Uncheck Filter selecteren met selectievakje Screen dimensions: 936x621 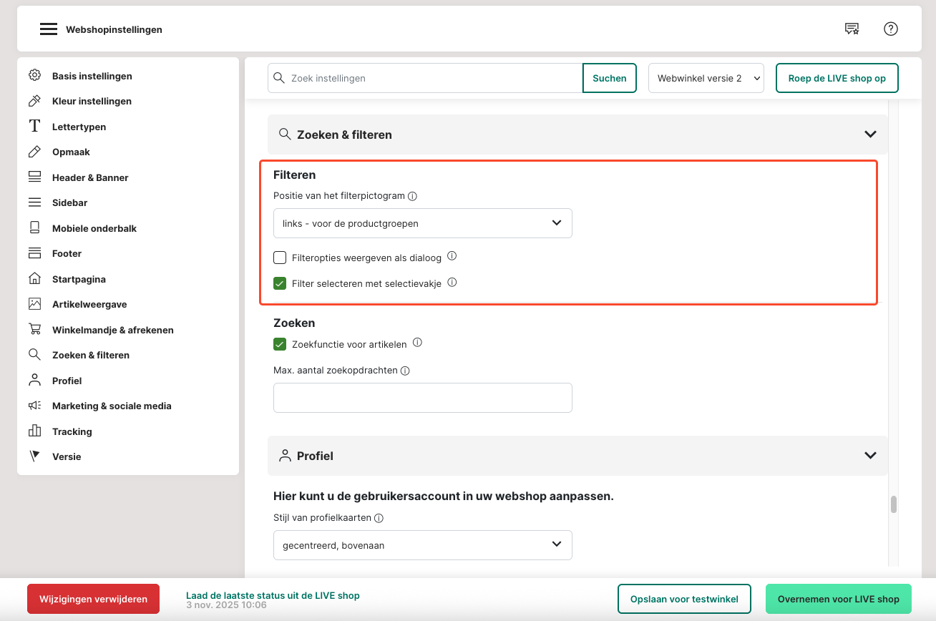coord(280,283)
